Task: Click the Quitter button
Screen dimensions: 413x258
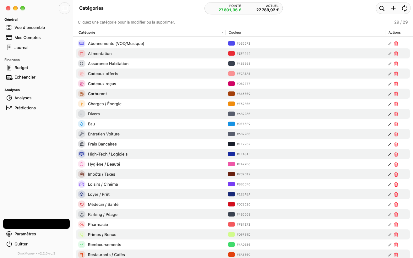Action: click(17, 244)
